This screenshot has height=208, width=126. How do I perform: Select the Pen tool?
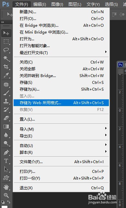6,153
